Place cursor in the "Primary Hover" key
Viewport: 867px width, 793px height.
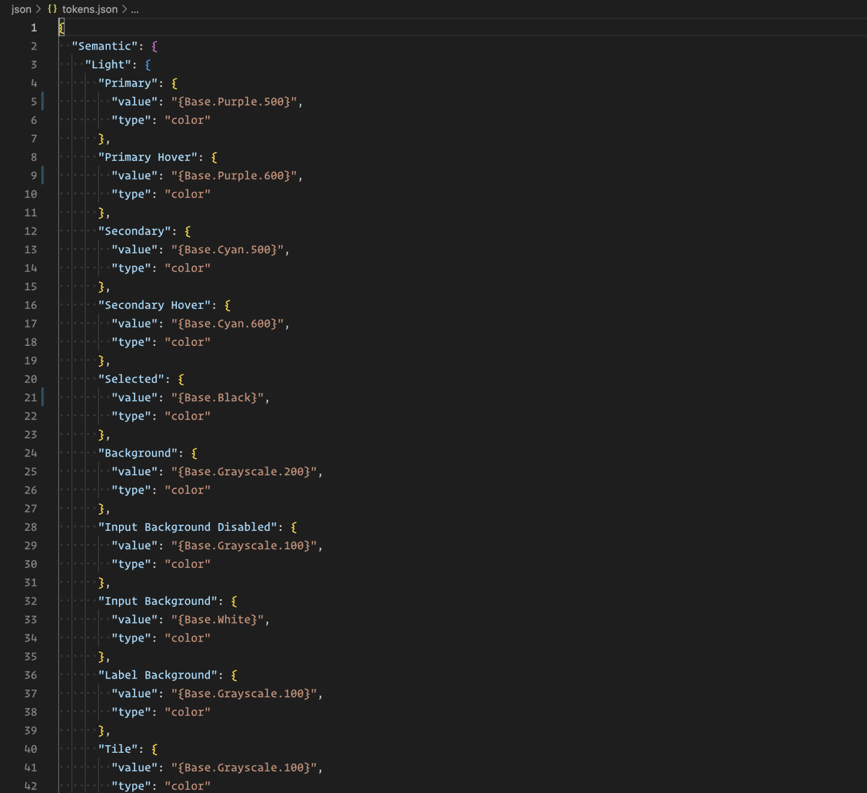(147, 157)
